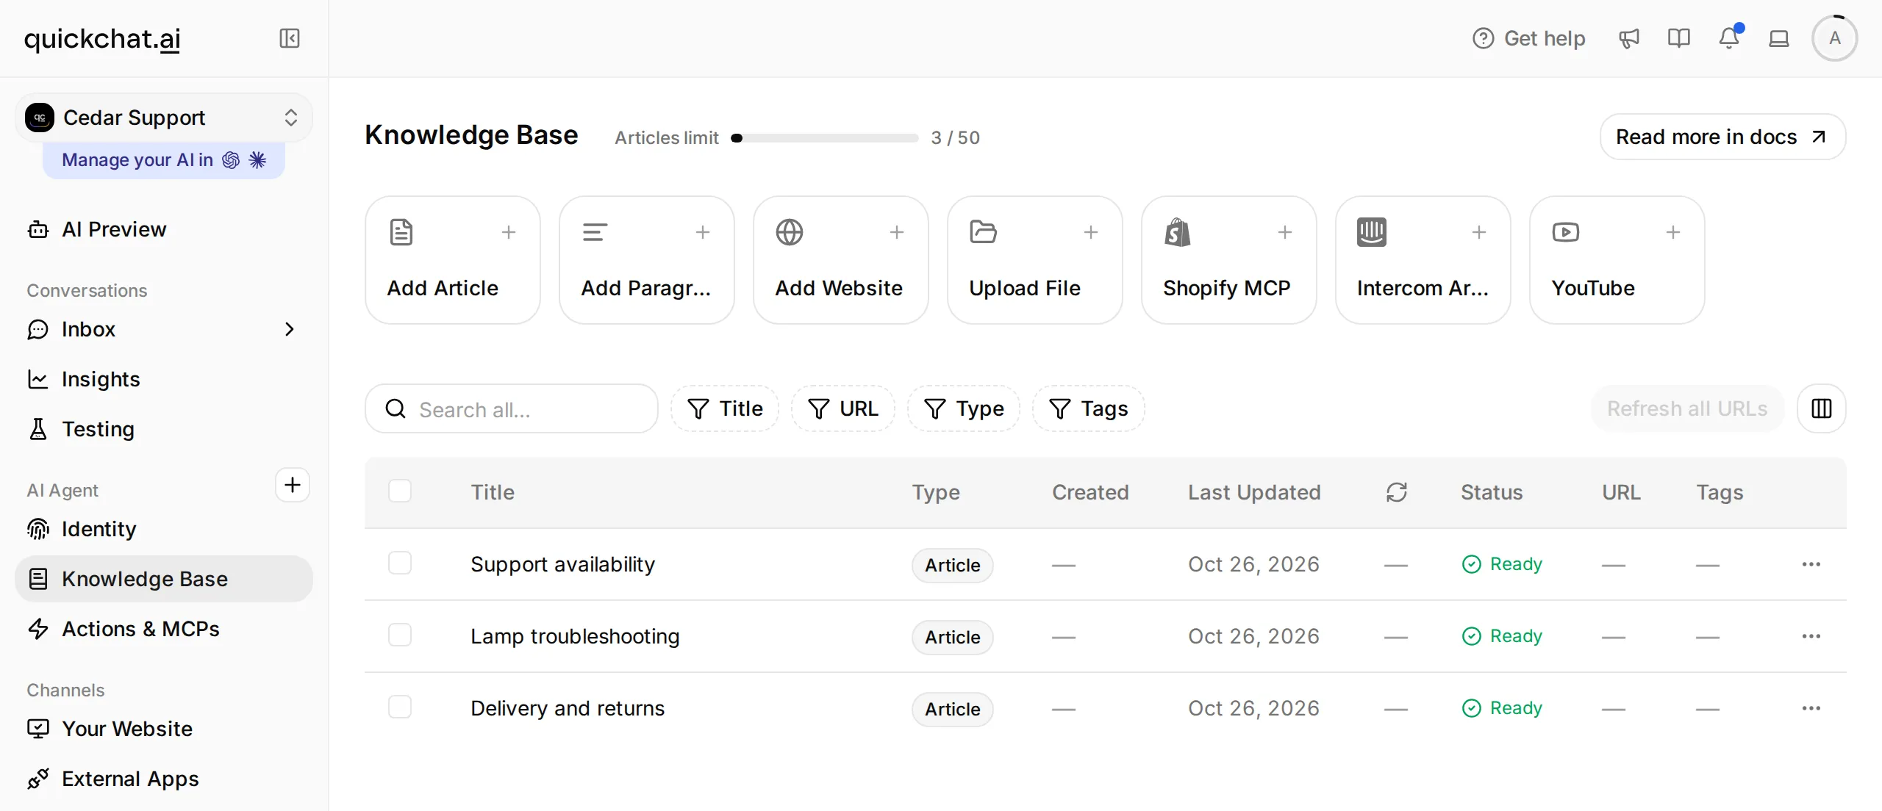Image resolution: width=1882 pixels, height=811 pixels.
Task: Open Insights in the sidebar
Action: coord(163,379)
